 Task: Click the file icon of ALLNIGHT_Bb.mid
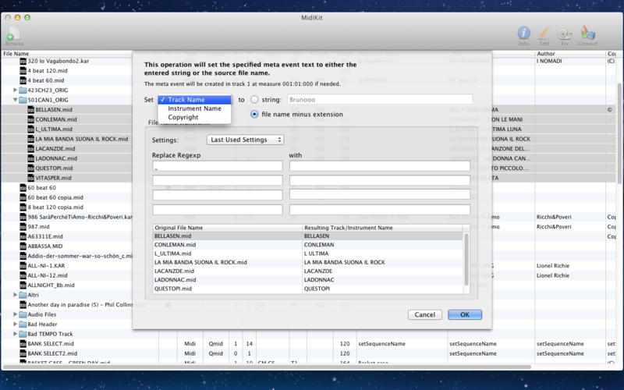23,285
